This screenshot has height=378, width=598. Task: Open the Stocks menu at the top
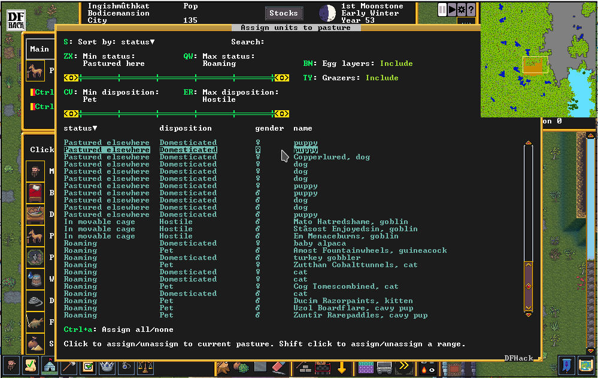pos(284,13)
